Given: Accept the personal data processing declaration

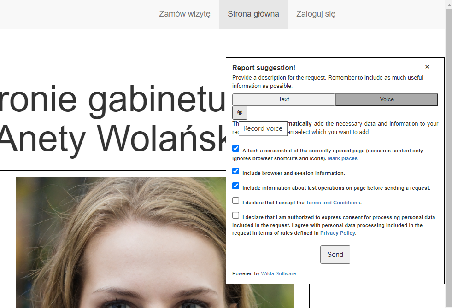Looking at the screenshot, I should [x=235, y=215].
